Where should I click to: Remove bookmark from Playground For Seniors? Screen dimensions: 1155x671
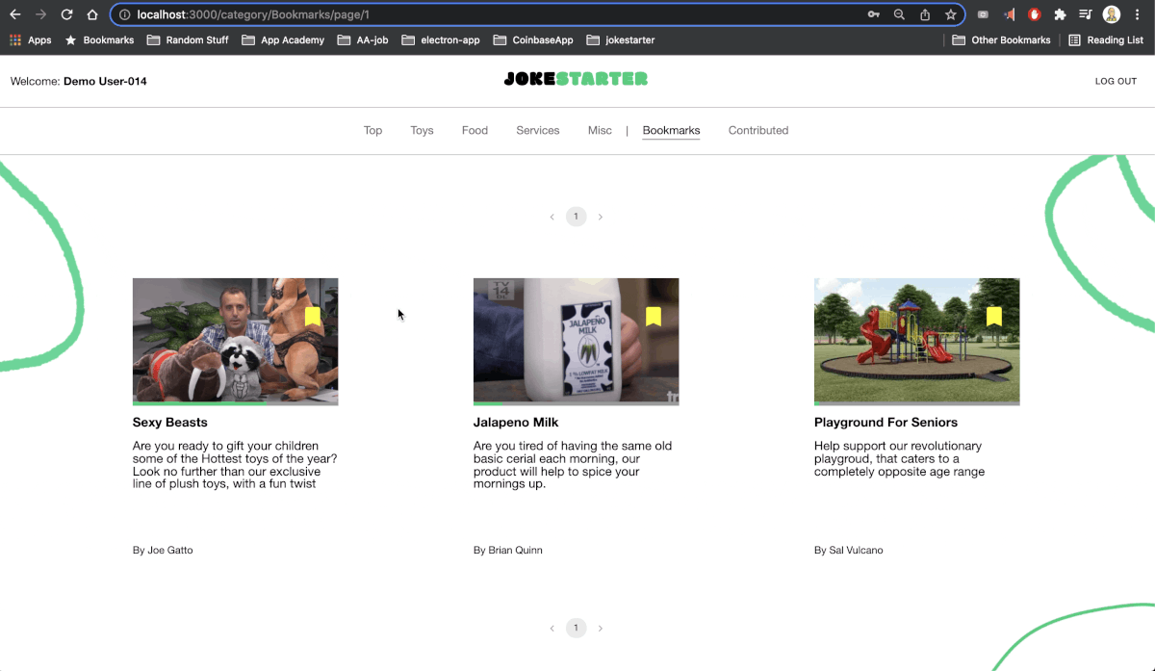(994, 317)
